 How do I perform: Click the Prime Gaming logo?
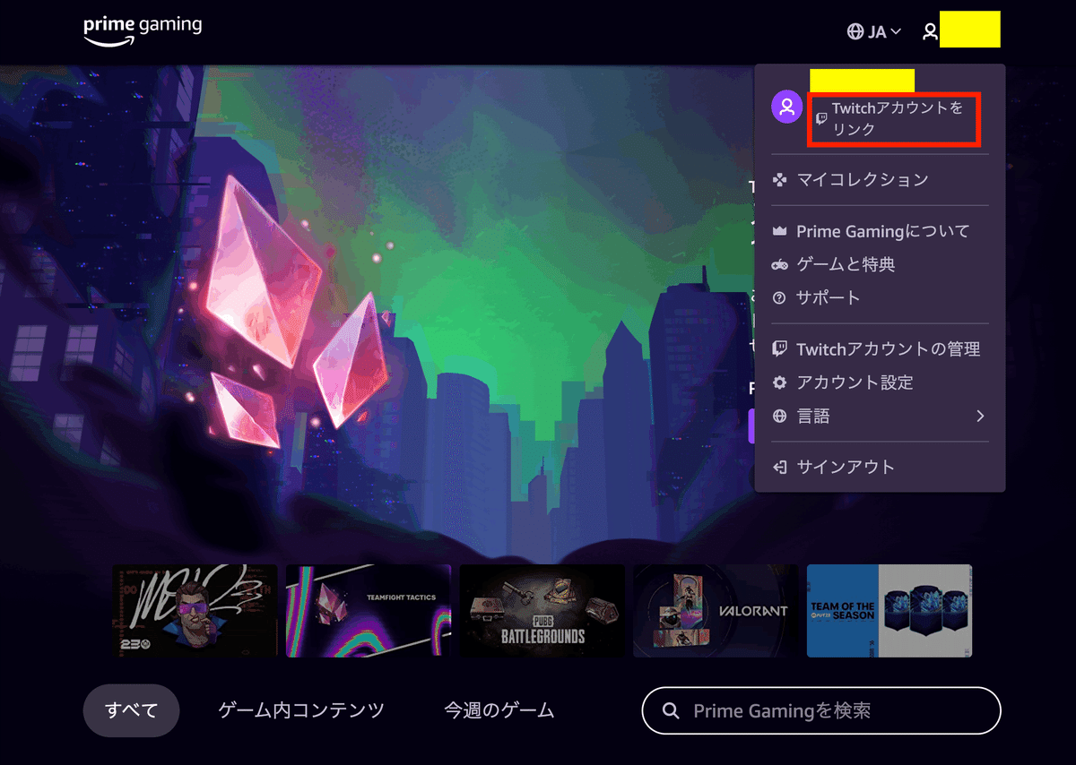click(143, 30)
